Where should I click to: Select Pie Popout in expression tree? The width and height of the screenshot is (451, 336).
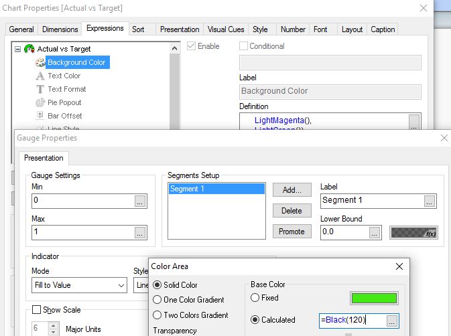pos(64,102)
